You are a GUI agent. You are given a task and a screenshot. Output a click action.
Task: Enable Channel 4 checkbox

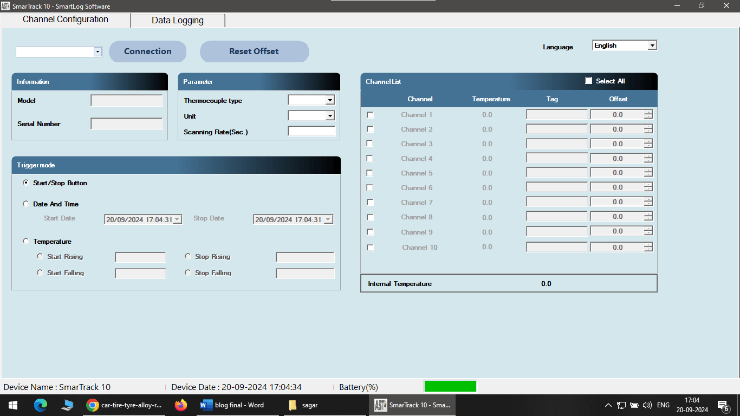(370, 159)
